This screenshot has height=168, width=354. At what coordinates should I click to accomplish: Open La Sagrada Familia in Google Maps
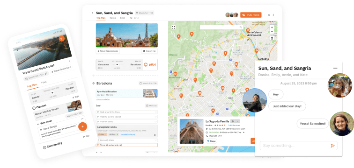pyautogui.click(x=212, y=141)
